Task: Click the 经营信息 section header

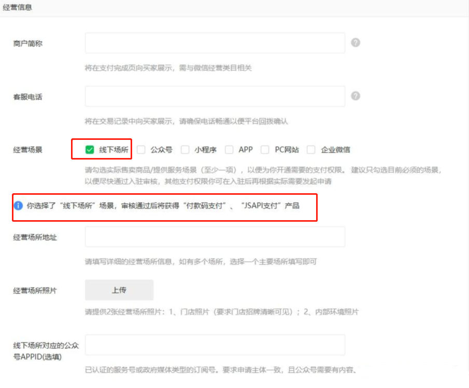Action: point(18,8)
